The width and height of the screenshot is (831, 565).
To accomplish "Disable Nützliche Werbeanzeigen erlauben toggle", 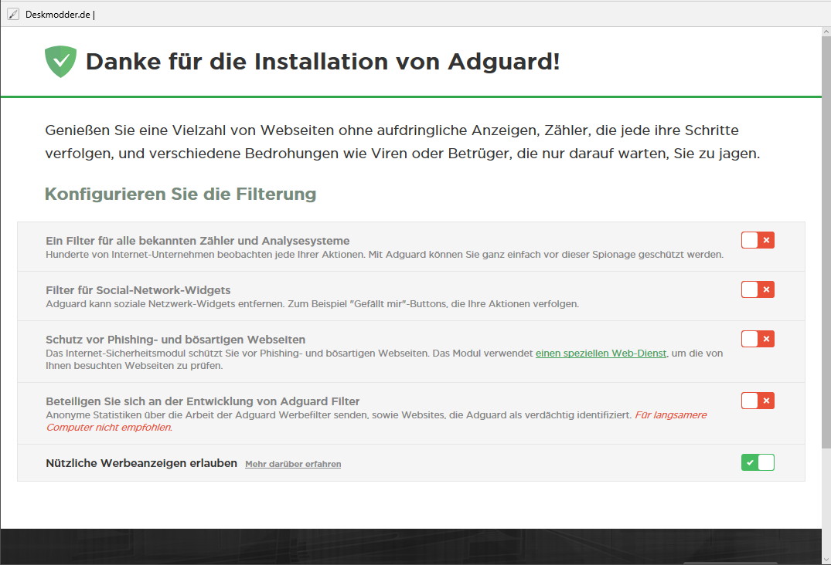I will tap(758, 462).
